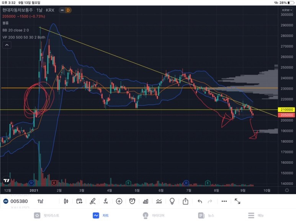Open the fx indicators menu
Viewport: 296px width, 222px height.
click(x=106, y=201)
